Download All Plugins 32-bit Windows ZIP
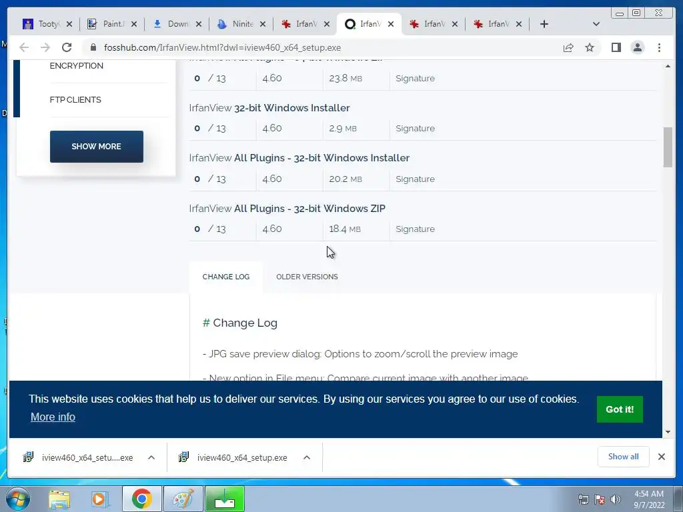Viewport: 683px width, 512px height. point(287,209)
